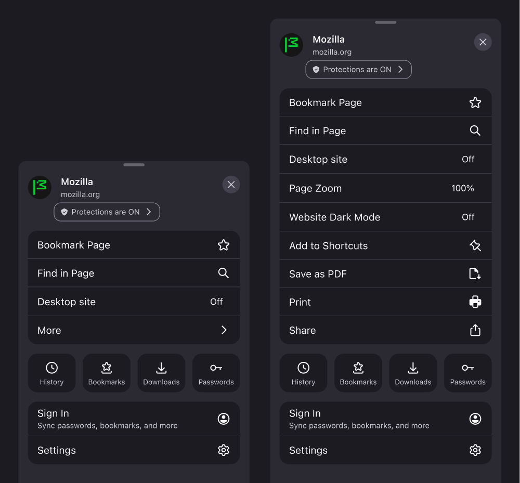Image resolution: width=520 pixels, height=483 pixels.
Task: Select the Bookmark Page star icon
Action: point(475,102)
